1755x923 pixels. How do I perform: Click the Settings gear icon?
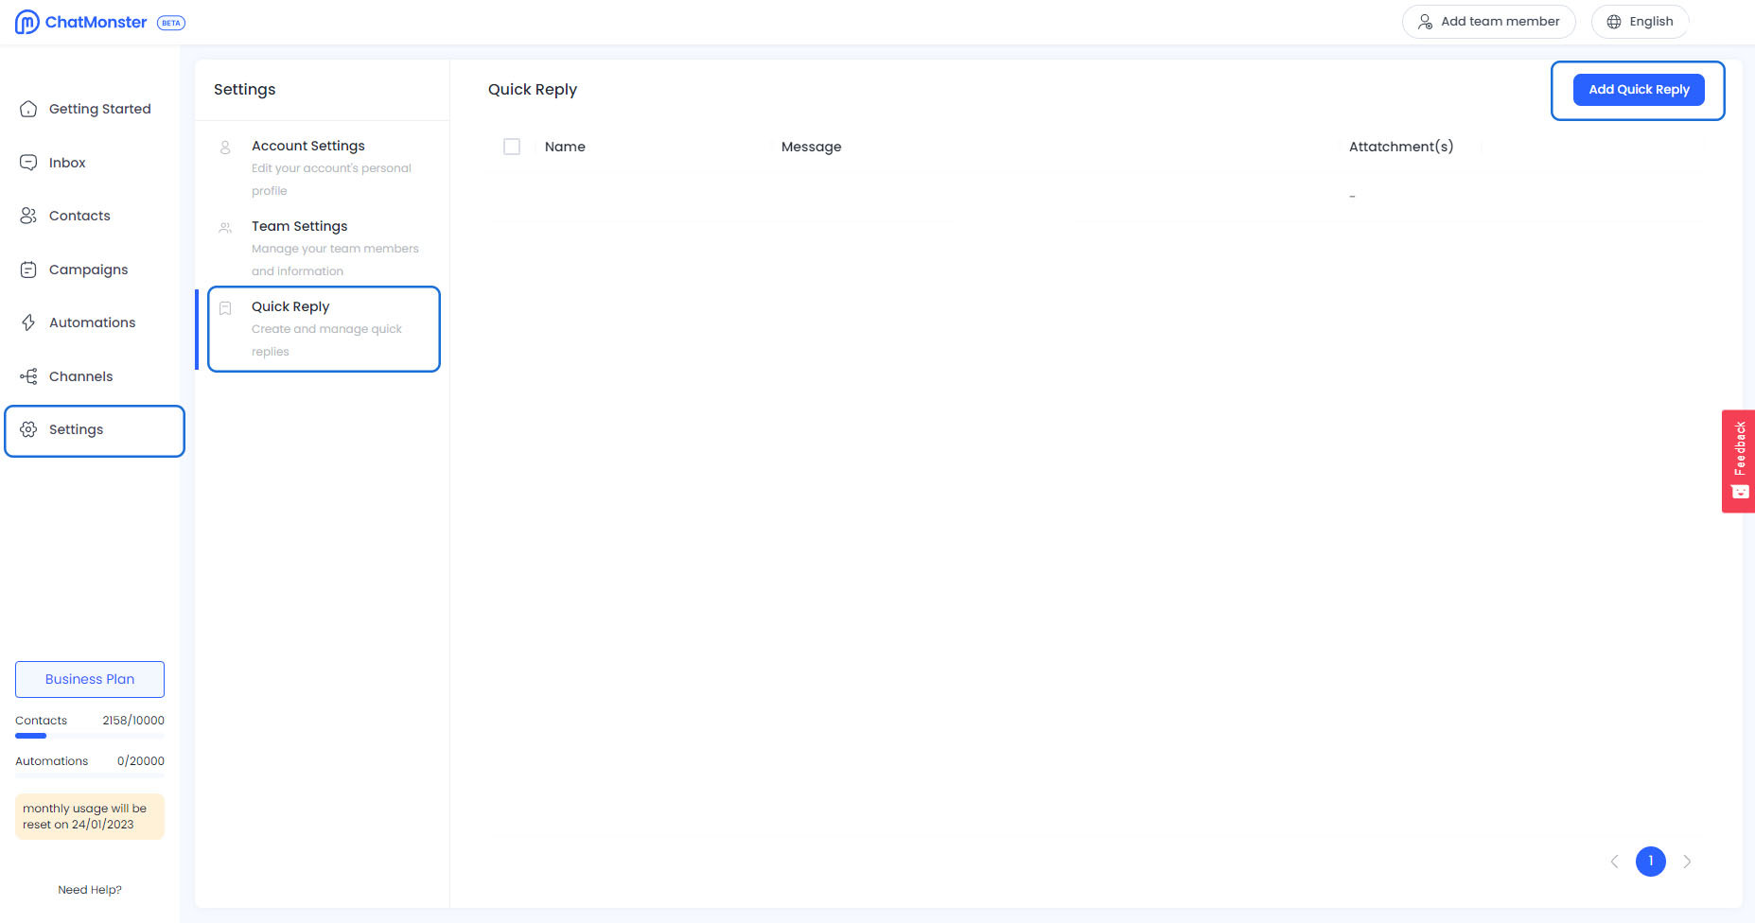pyautogui.click(x=28, y=429)
